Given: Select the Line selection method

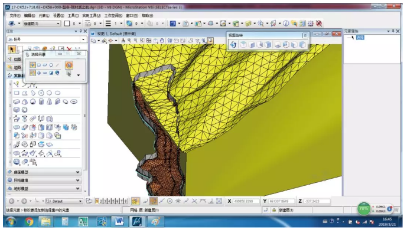Looking at the screenshot, I should 57,65.
